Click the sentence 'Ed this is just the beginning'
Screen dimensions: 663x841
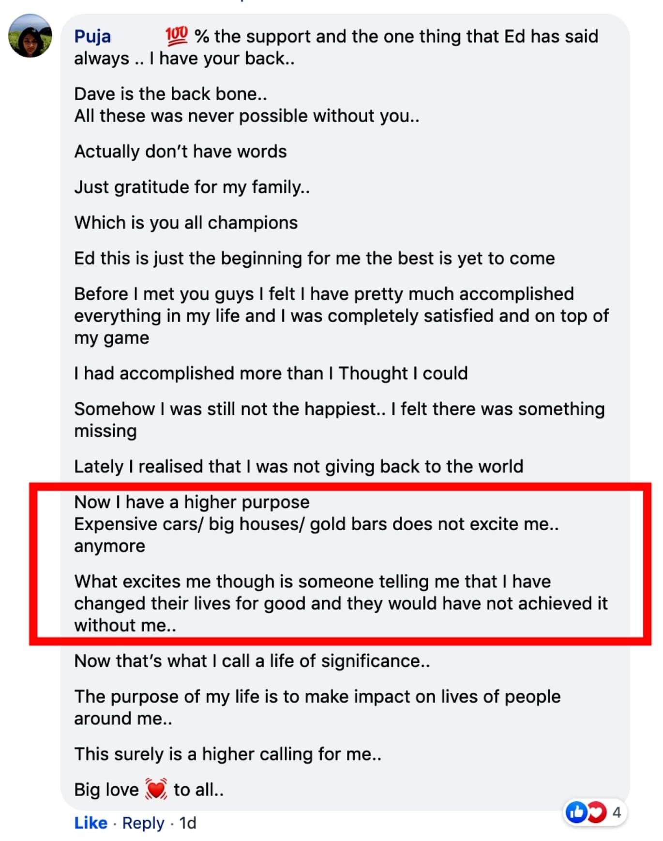coord(315,258)
